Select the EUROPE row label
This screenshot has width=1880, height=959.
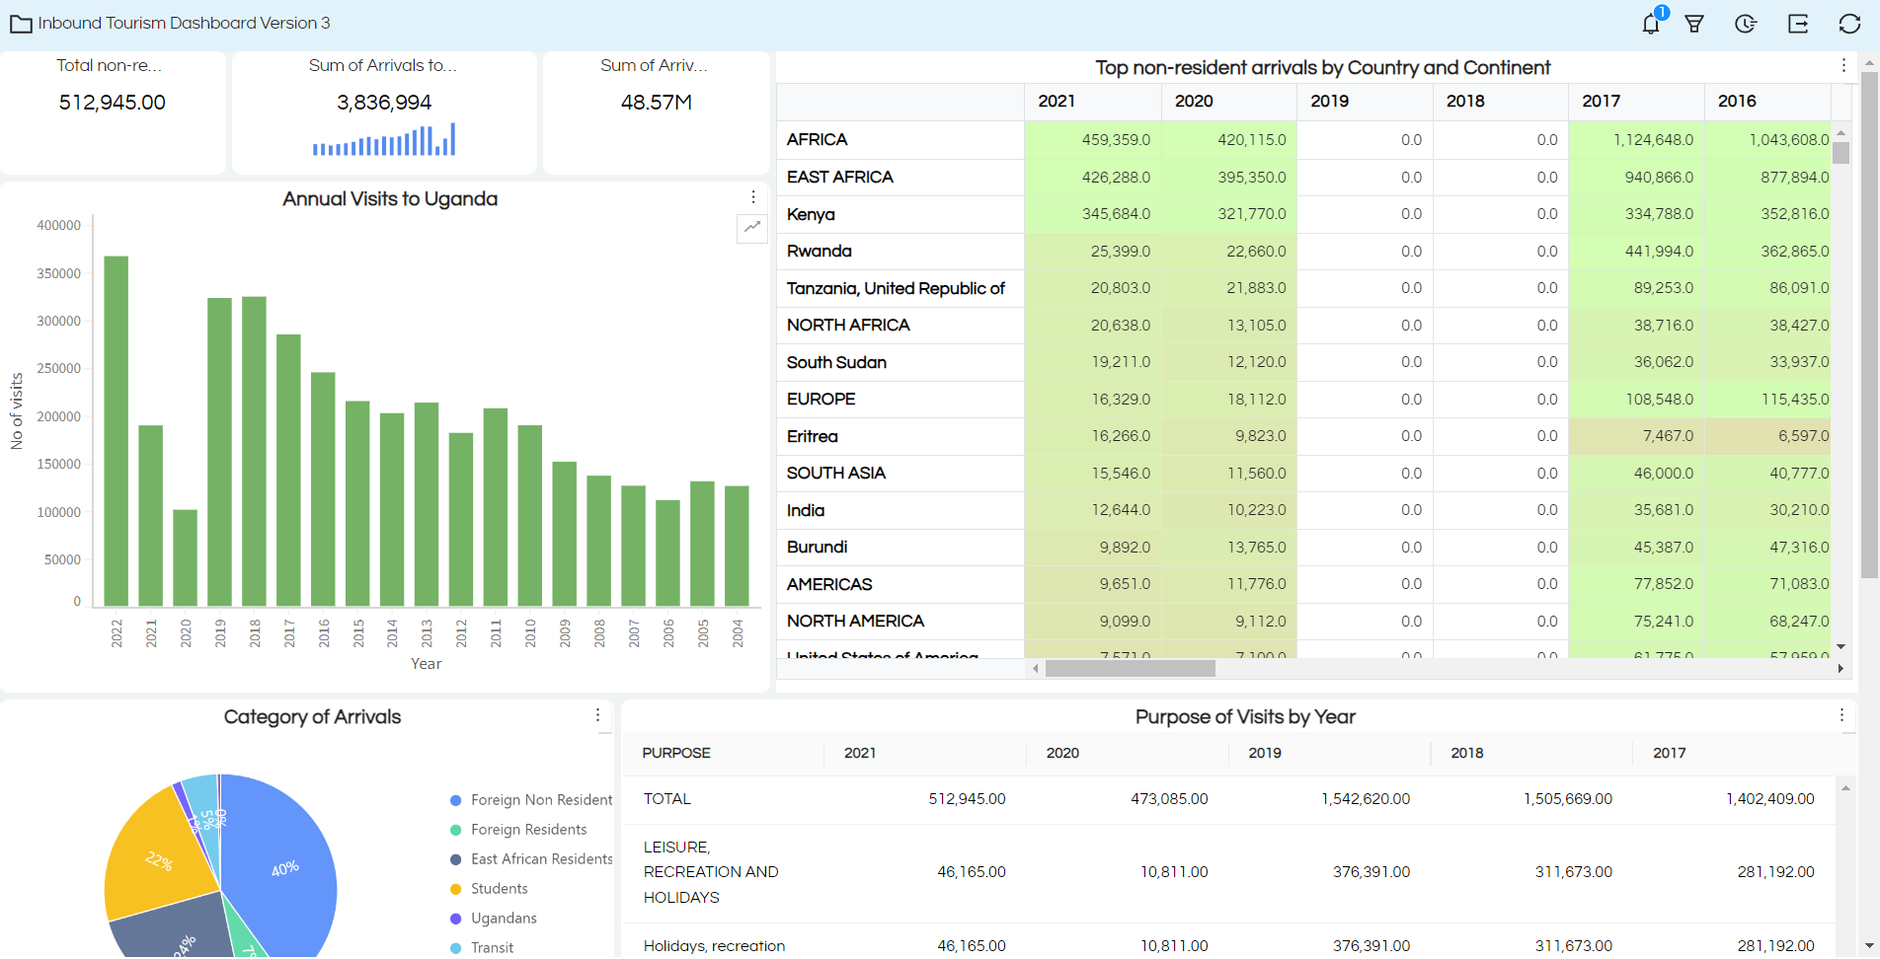[x=821, y=400]
